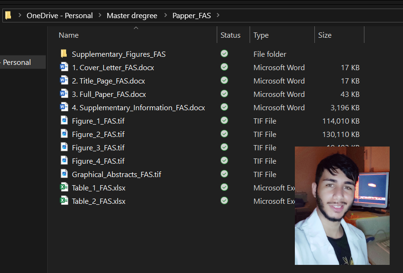The height and width of the screenshot is (273, 403).
Task: Select file Figure_2_FAS.tif
Action: [98, 135]
